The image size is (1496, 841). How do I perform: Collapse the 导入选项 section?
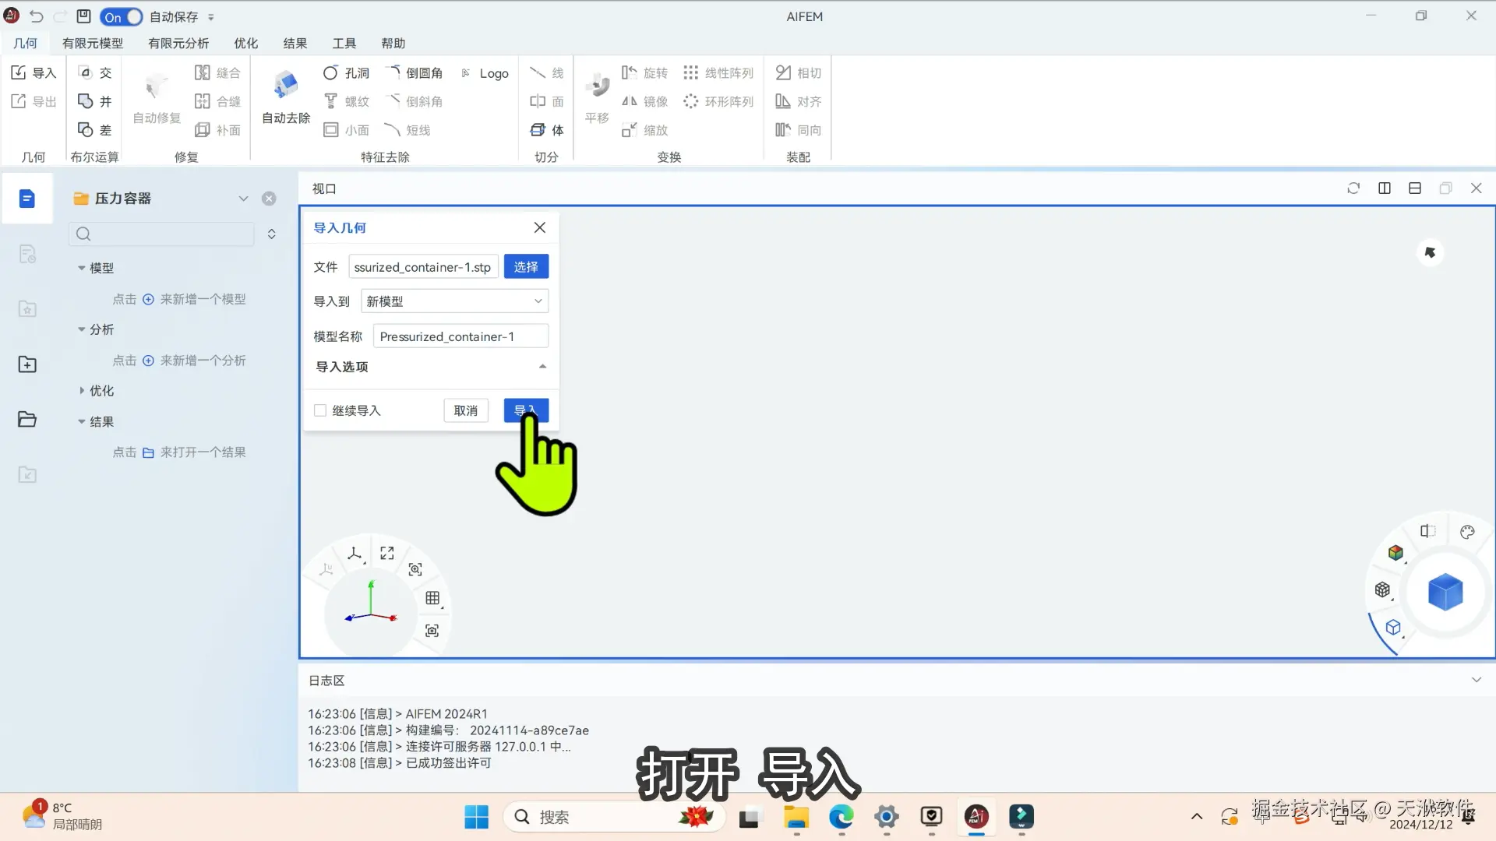(542, 367)
